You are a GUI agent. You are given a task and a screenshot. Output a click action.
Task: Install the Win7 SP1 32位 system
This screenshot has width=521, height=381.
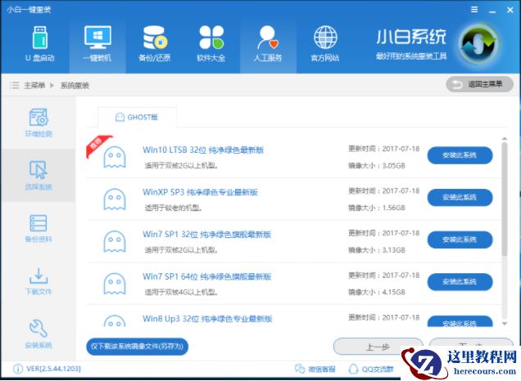tap(460, 240)
